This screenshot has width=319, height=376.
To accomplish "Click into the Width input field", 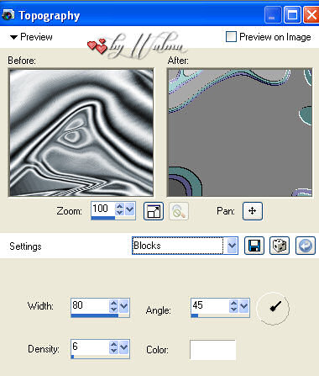I will point(90,305).
